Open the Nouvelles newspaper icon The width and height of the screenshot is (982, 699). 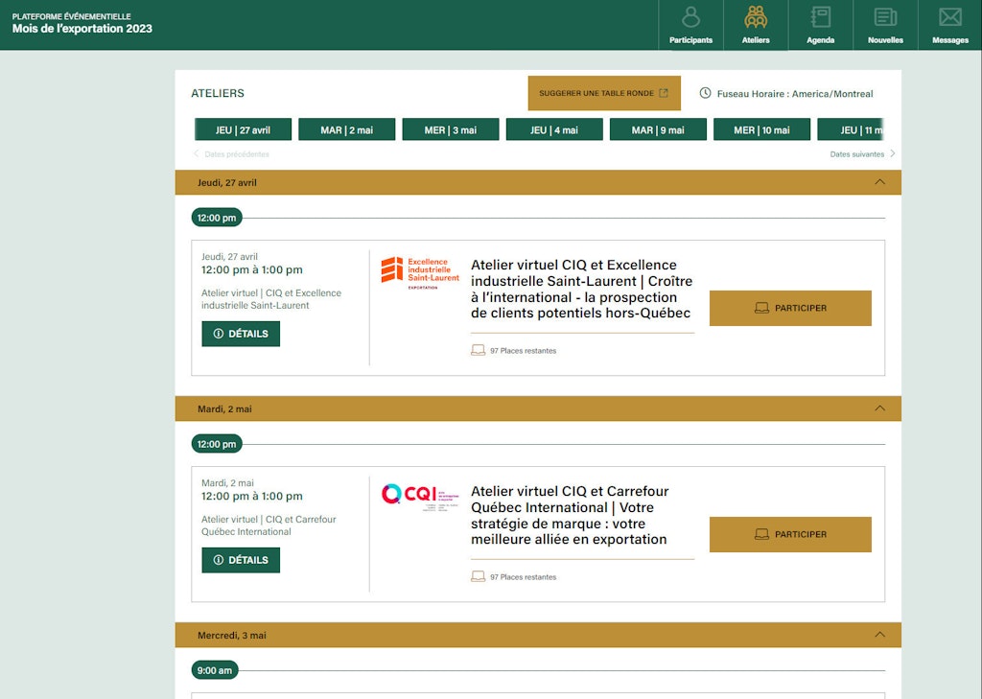885,18
